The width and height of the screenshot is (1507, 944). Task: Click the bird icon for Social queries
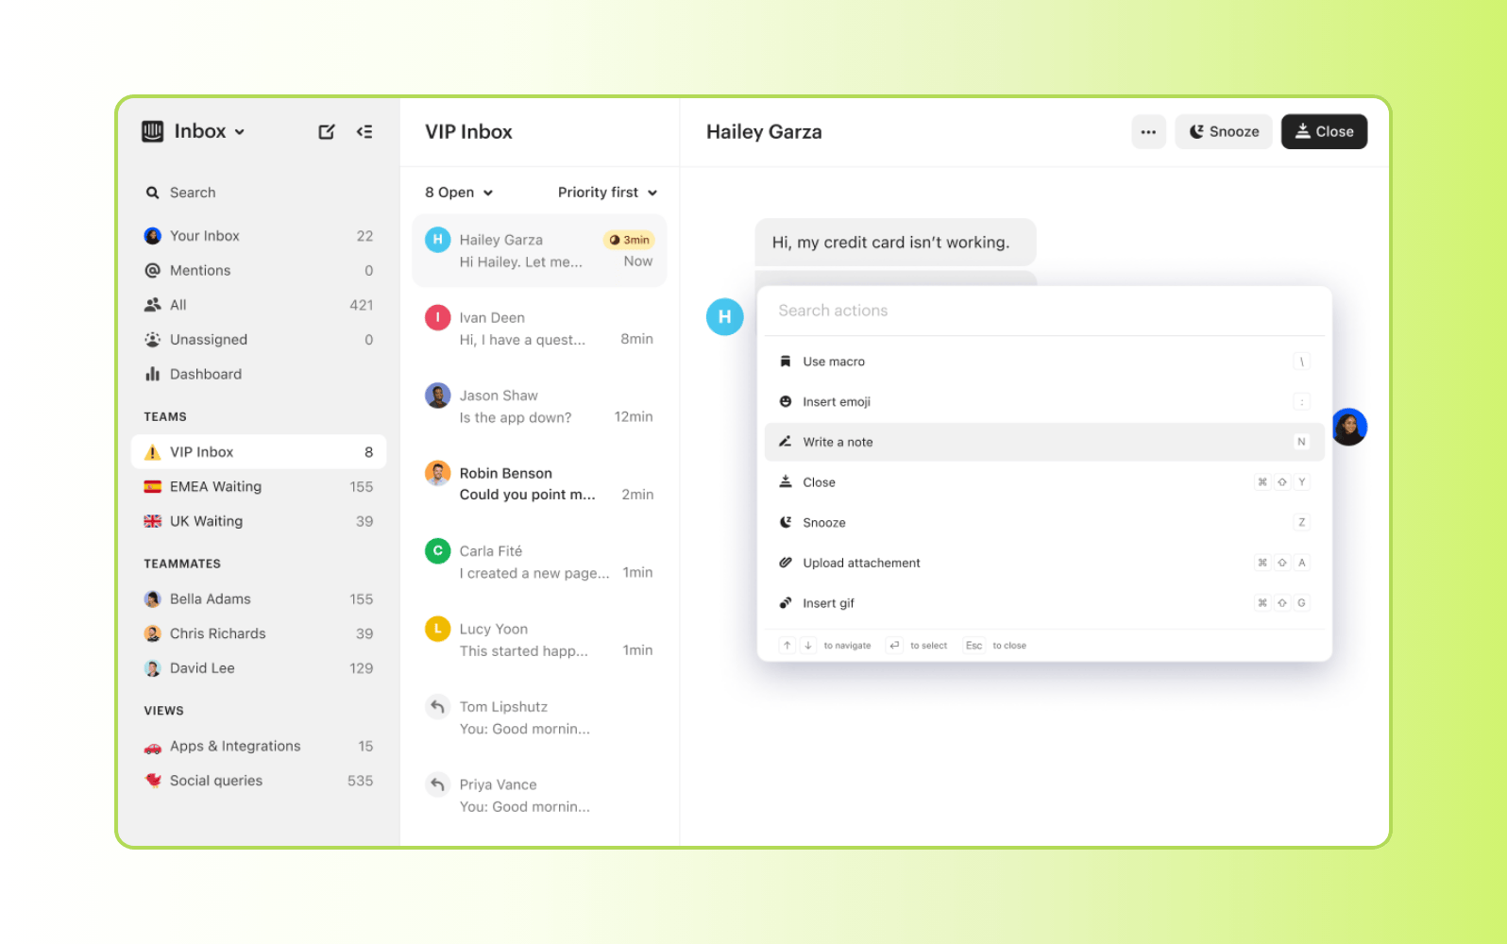click(x=153, y=781)
